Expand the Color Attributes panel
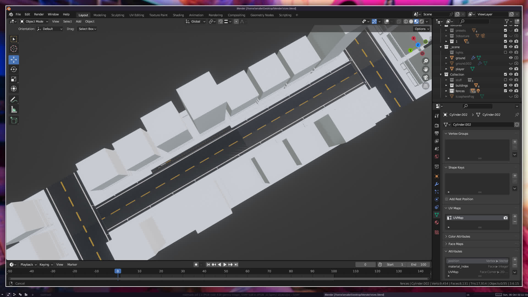The height and width of the screenshot is (297, 528). click(x=459, y=237)
